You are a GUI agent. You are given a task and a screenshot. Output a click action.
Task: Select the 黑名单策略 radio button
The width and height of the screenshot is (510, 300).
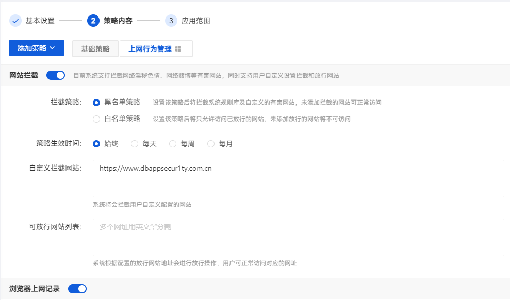[x=96, y=102]
